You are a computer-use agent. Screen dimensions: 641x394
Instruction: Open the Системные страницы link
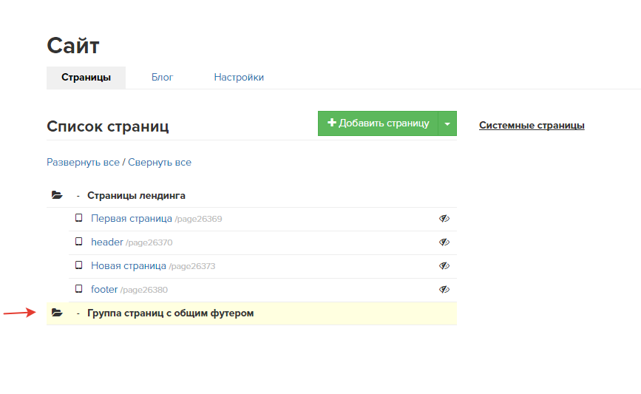(x=532, y=126)
